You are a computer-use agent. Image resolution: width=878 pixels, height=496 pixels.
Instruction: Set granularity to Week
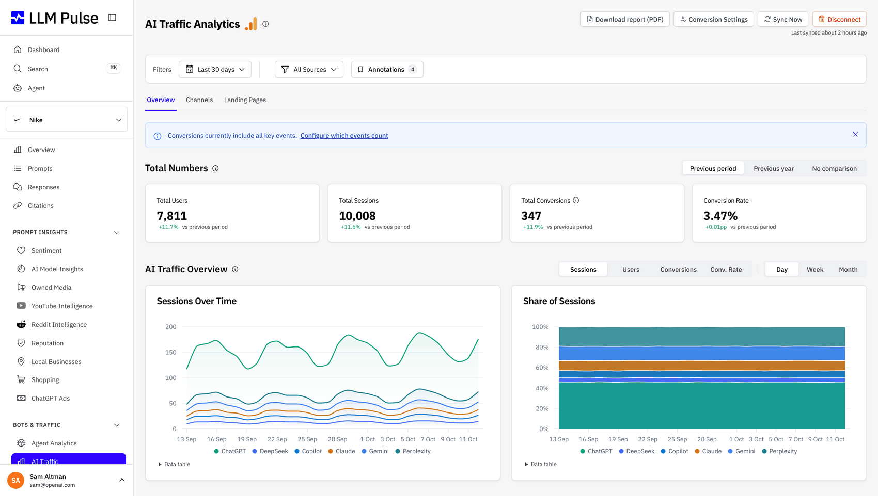[815, 269]
